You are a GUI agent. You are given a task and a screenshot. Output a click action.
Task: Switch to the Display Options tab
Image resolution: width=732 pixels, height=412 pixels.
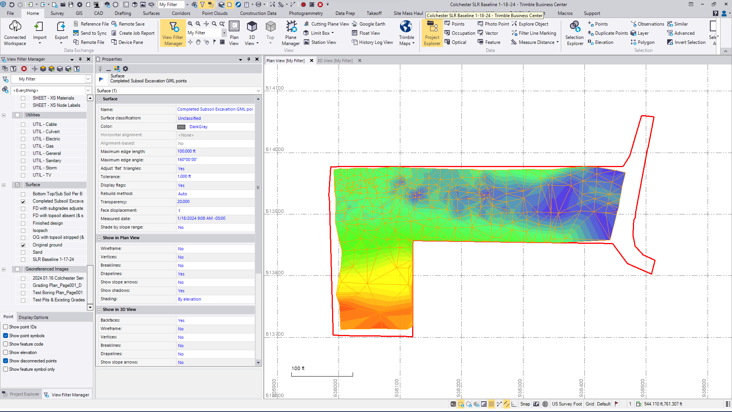click(33, 317)
